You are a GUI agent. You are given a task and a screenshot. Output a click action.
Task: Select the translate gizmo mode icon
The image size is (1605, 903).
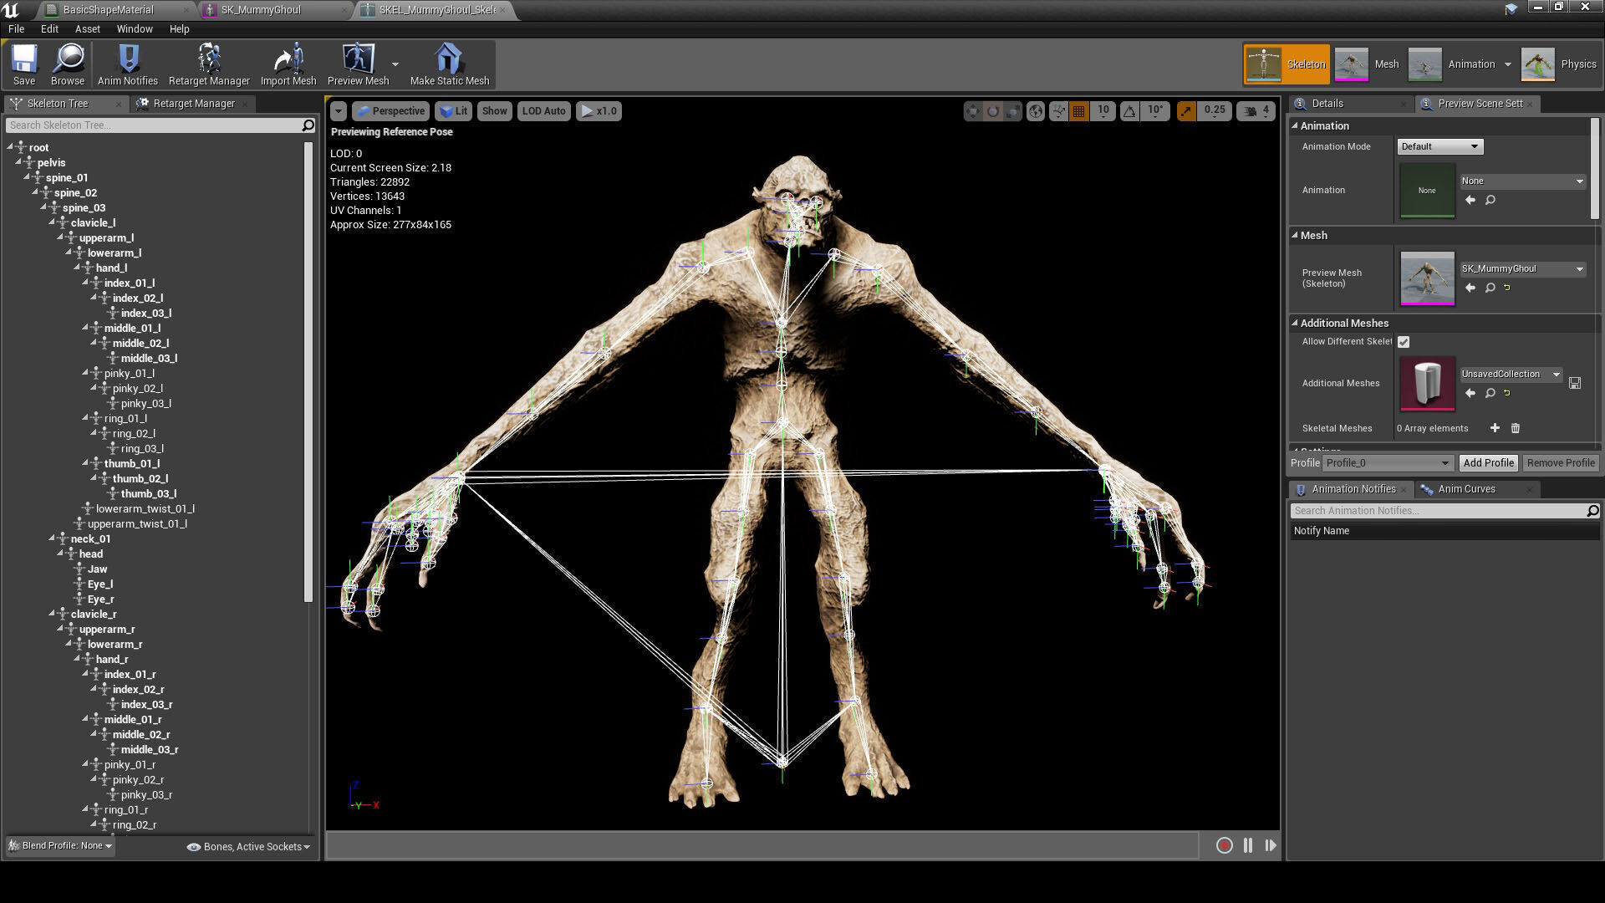(x=972, y=111)
